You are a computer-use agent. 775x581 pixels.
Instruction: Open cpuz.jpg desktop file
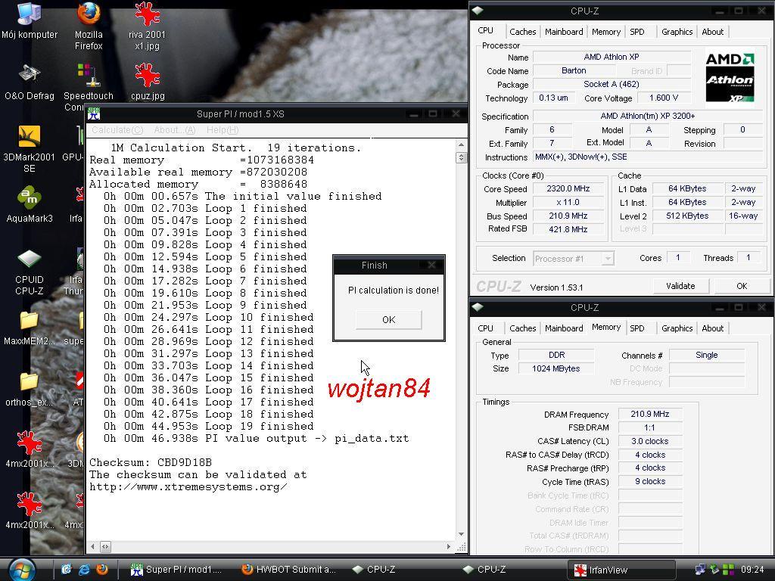pyautogui.click(x=148, y=82)
